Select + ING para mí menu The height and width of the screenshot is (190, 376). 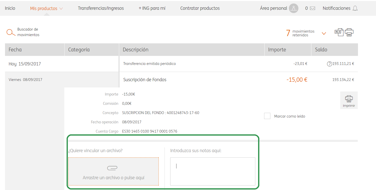click(152, 8)
